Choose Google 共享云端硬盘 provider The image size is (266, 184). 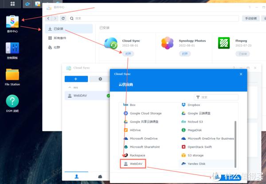[x=141, y=122]
